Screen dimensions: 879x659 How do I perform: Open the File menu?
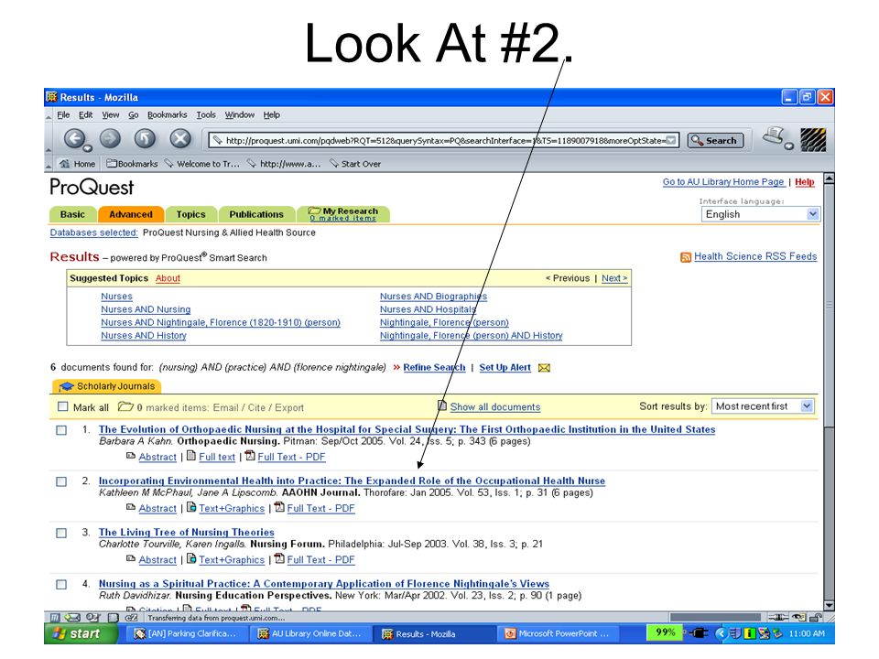[63, 115]
